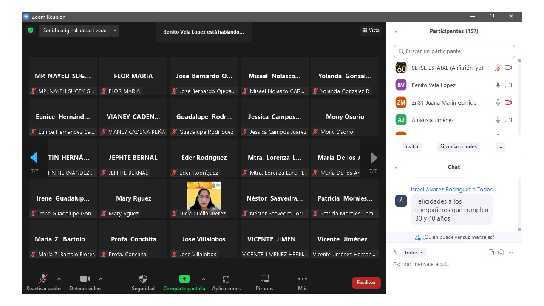
Task: Reactivar audio with the microphone button
Action: click(43, 279)
